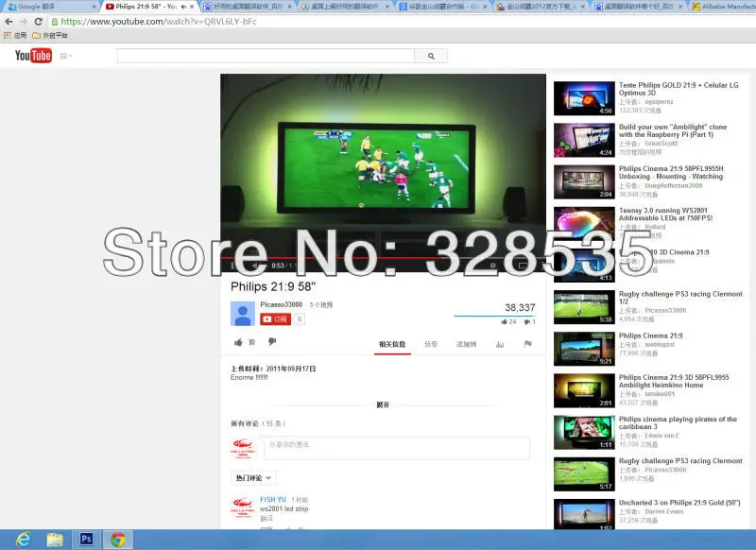Open Uncharted 3 on Philips 21:9 Gold video
This screenshot has height=550, width=756.
pos(679,503)
